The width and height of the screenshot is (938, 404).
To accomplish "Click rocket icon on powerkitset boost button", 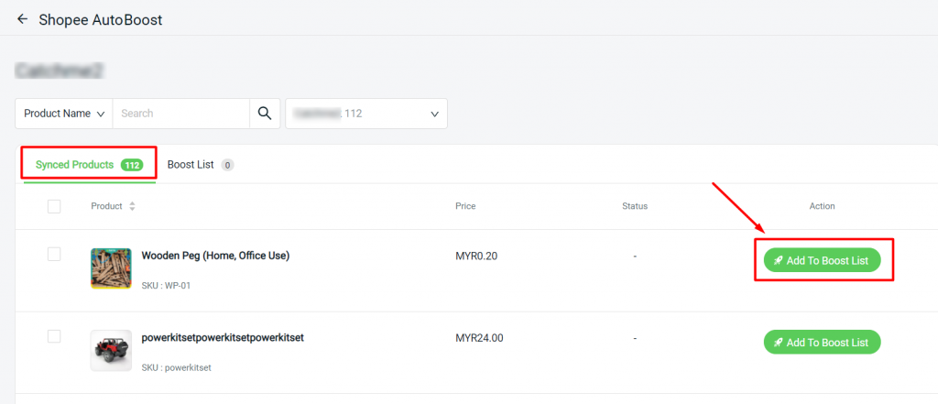I will point(778,343).
